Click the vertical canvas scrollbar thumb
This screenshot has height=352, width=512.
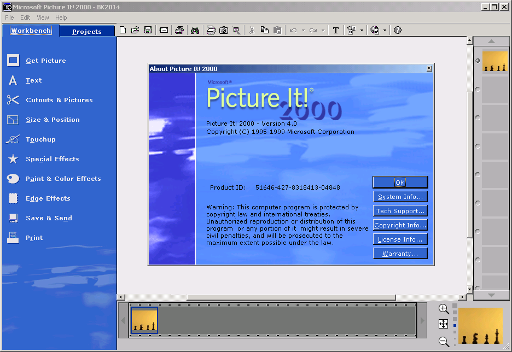click(469, 165)
